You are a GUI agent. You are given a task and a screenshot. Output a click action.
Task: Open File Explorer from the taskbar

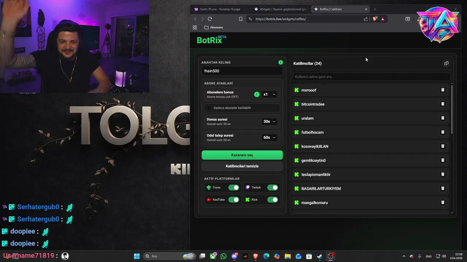287,256
